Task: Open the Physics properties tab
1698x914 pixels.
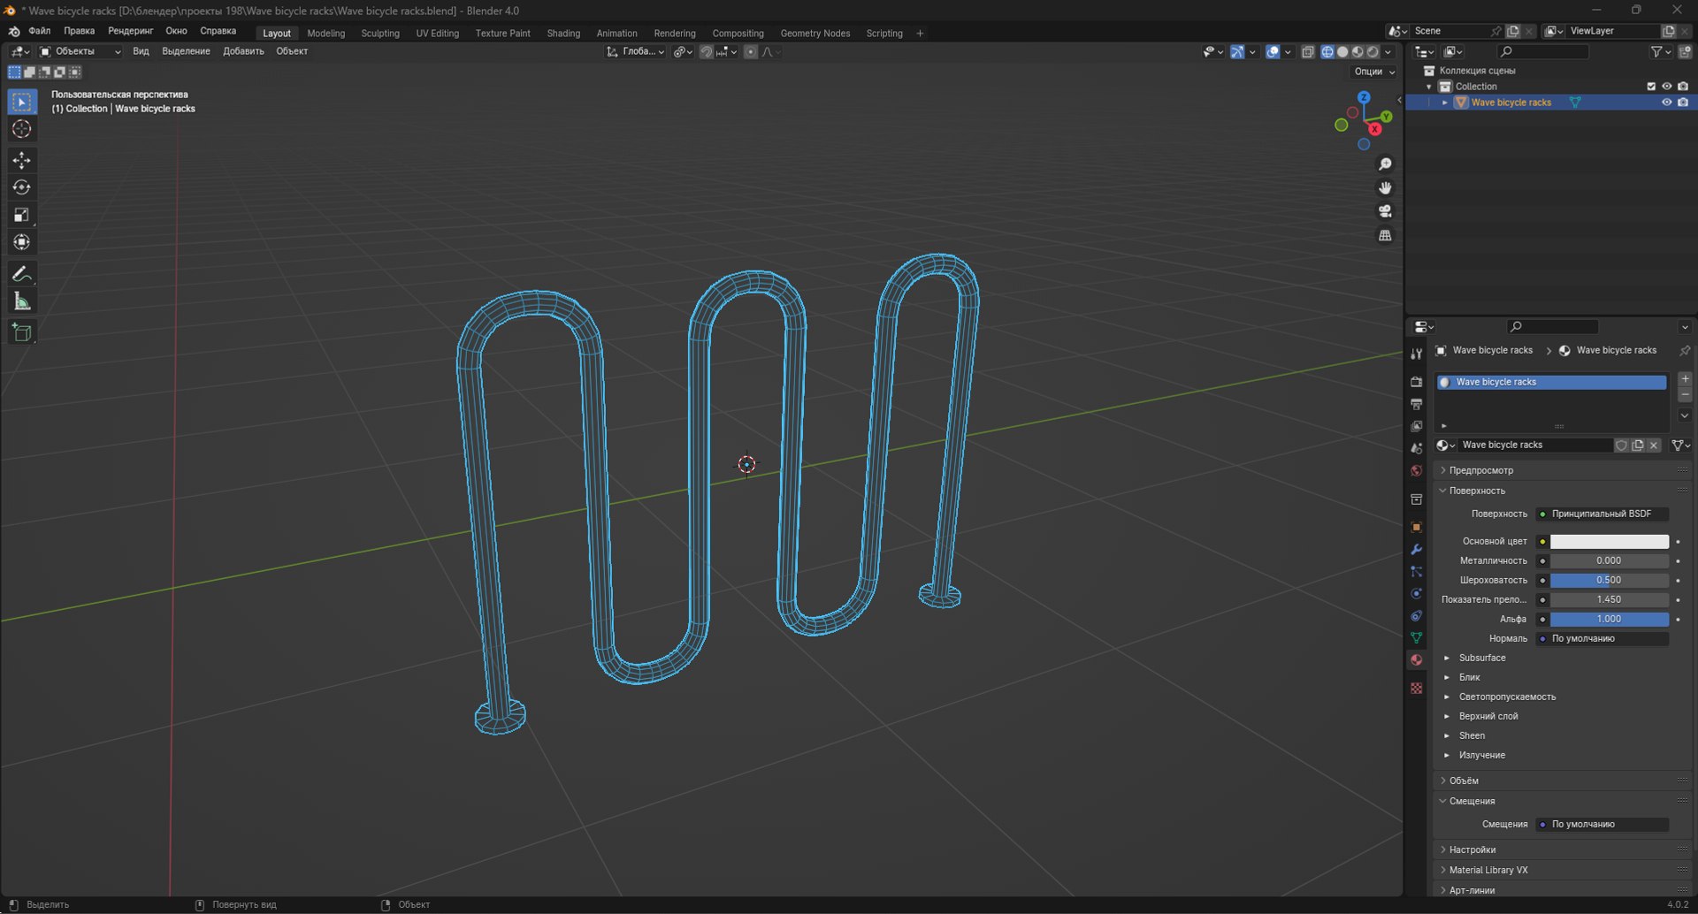Action: [x=1416, y=593]
